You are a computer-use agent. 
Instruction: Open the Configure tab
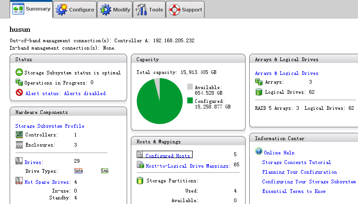(x=75, y=10)
